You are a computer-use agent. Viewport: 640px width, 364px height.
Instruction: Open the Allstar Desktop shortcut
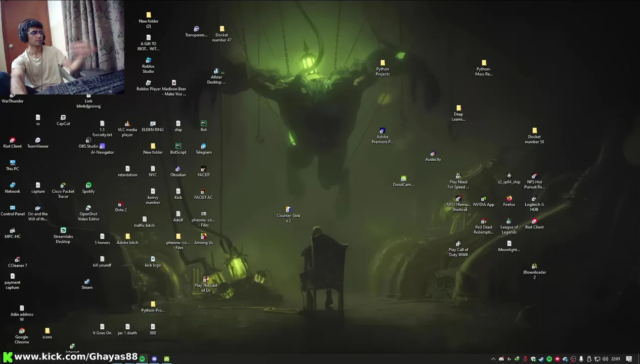coord(216,76)
